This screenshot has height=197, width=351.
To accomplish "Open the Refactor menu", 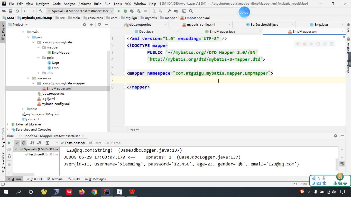I will (85, 4).
